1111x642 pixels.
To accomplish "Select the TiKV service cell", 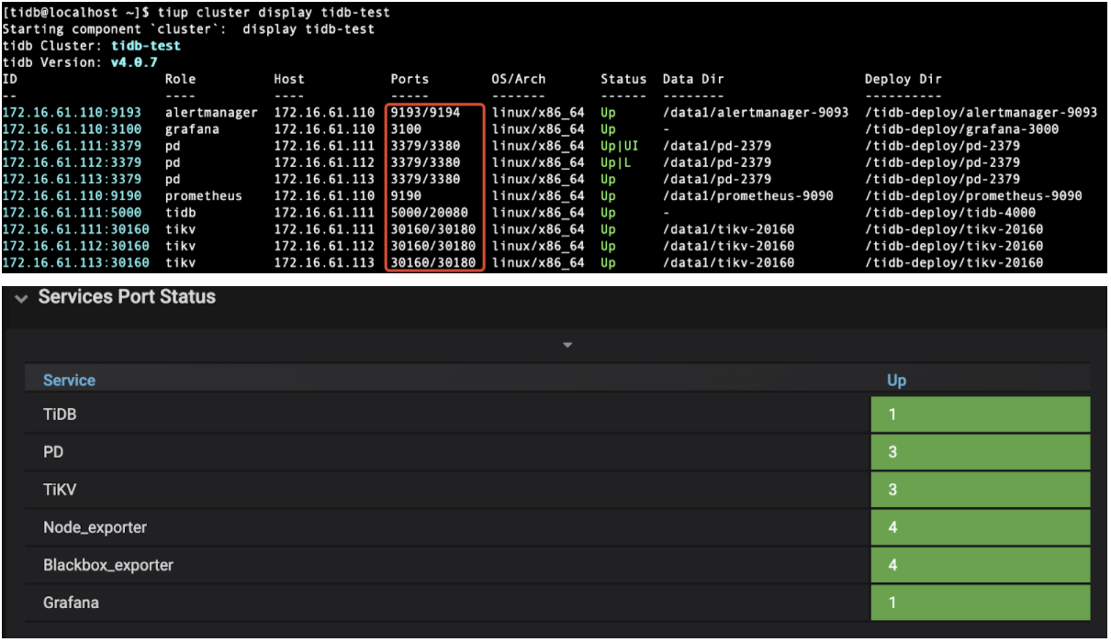I will pyautogui.click(x=447, y=490).
